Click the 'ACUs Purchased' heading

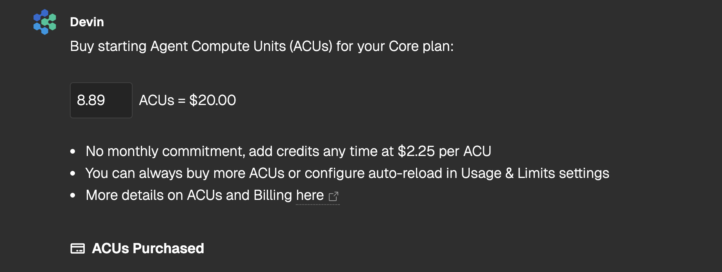(148, 248)
